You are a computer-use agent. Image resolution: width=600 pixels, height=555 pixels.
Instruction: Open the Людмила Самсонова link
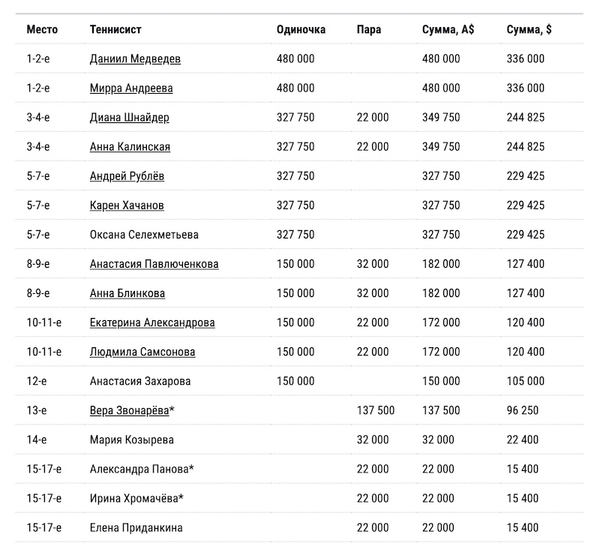point(142,352)
